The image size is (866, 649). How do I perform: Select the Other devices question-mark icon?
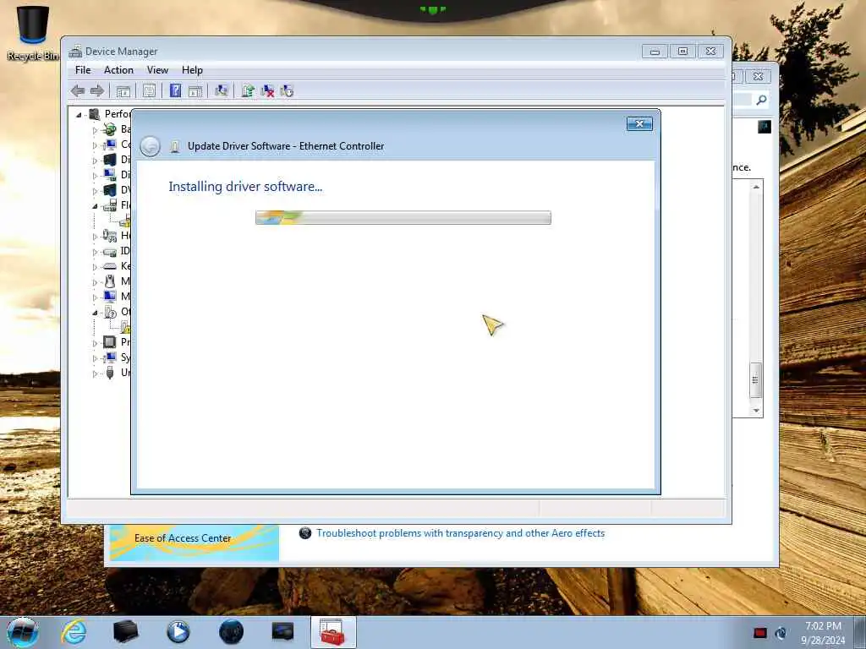coord(110,312)
